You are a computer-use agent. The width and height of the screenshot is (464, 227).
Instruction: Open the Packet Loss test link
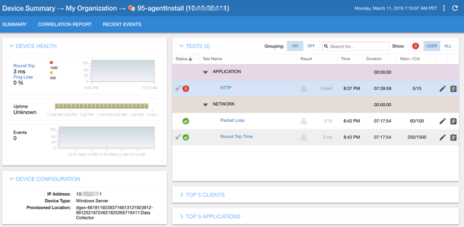(232, 121)
